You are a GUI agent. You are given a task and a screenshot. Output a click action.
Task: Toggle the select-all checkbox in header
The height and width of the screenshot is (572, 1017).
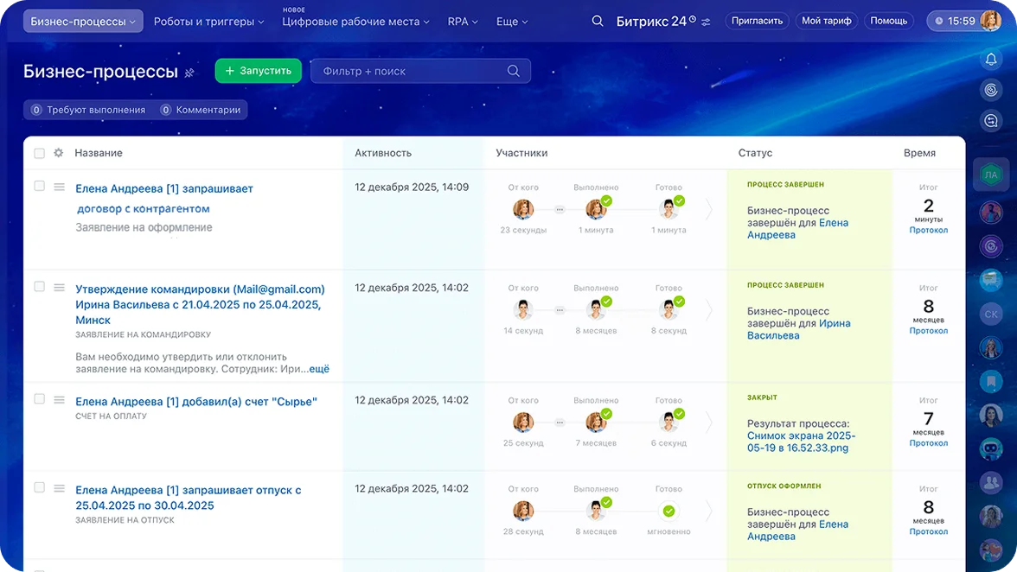(x=39, y=154)
